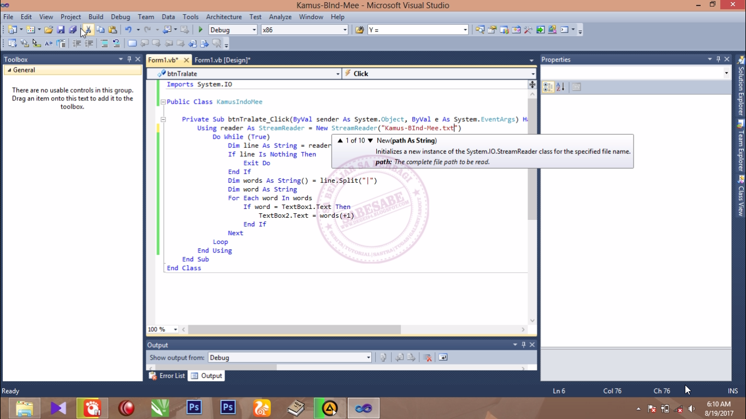The height and width of the screenshot is (419, 746).
Task: Click the green arrow Start Page icon
Action: (x=540, y=30)
